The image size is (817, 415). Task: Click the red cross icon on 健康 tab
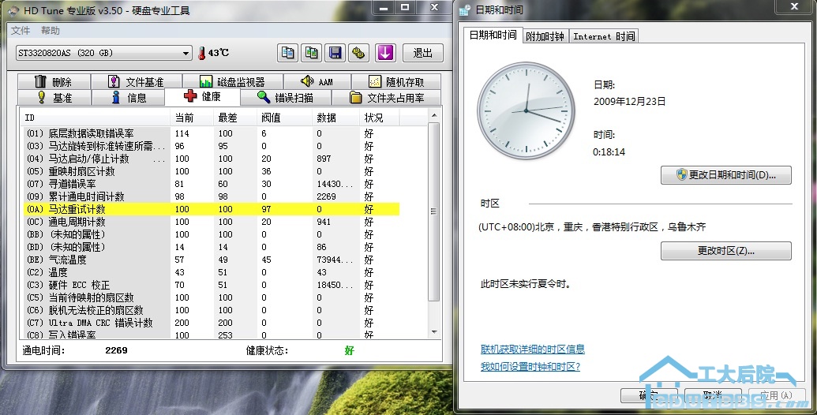(190, 96)
